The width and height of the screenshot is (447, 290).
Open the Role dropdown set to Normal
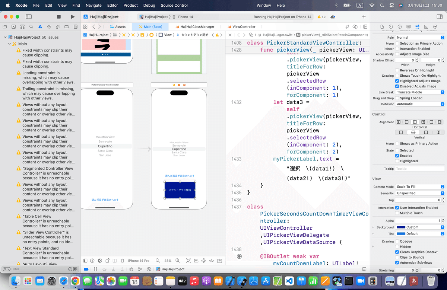pos(420,38)
